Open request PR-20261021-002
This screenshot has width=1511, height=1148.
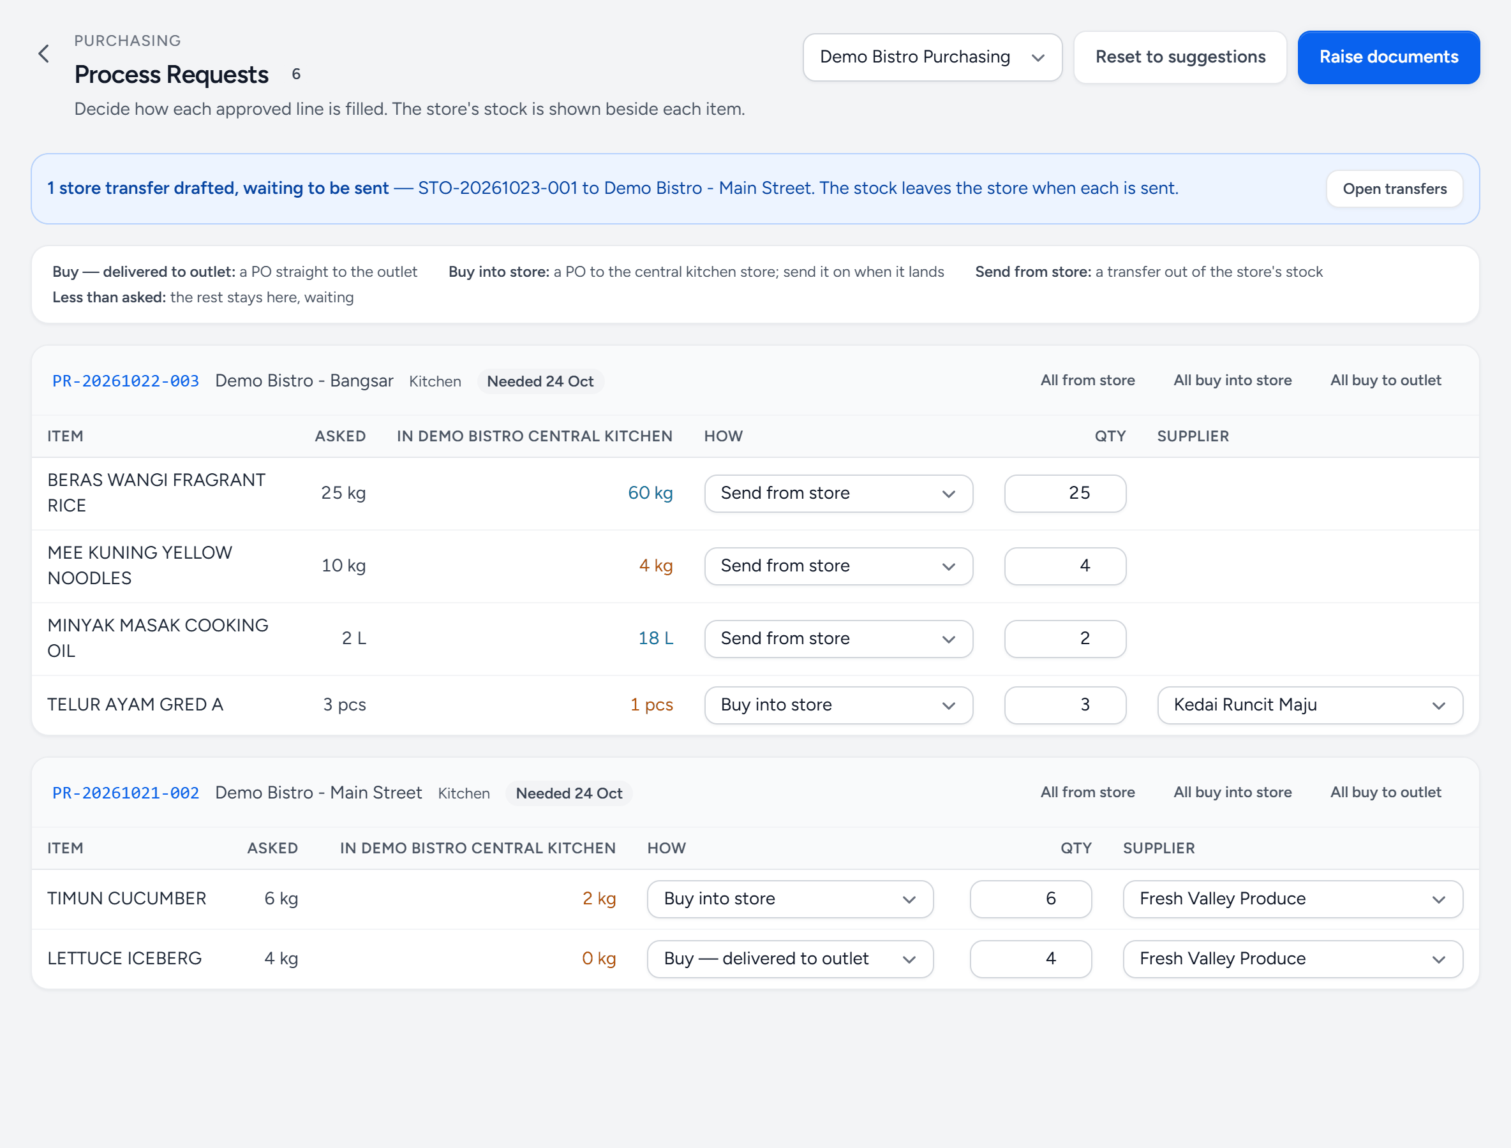click(x=126, y=793)
